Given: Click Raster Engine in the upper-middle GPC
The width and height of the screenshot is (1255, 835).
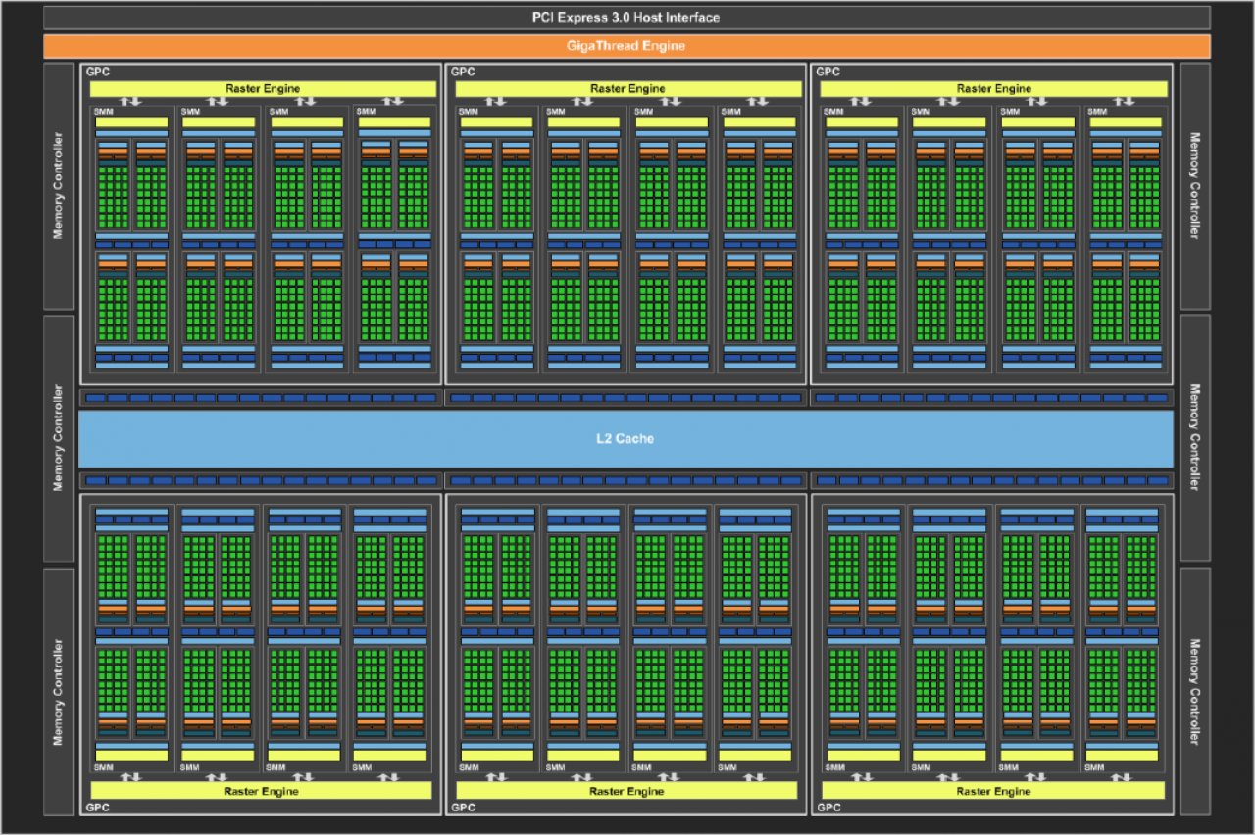Looking at the screenshot, I should pyautogui.click(x=627, y=89).
